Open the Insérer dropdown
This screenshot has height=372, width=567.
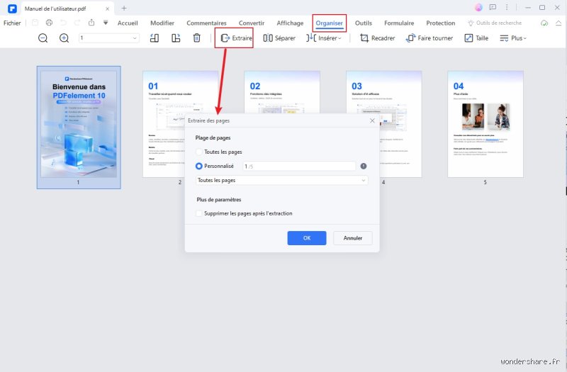coord(324,38)
